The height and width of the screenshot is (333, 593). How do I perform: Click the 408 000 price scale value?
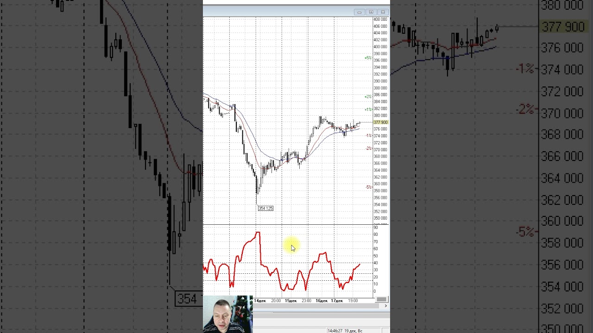tap(380, 19)
